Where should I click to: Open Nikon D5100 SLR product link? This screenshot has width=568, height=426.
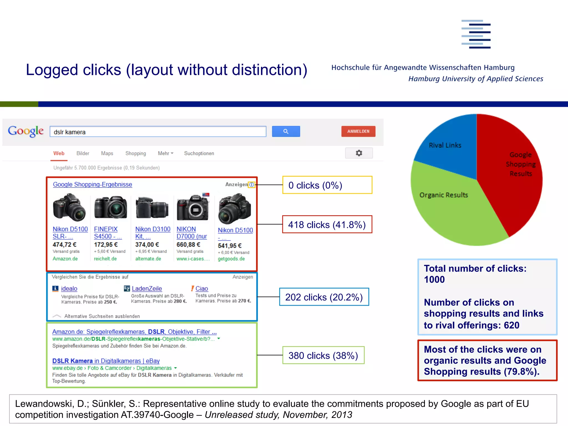click(70, 233)
